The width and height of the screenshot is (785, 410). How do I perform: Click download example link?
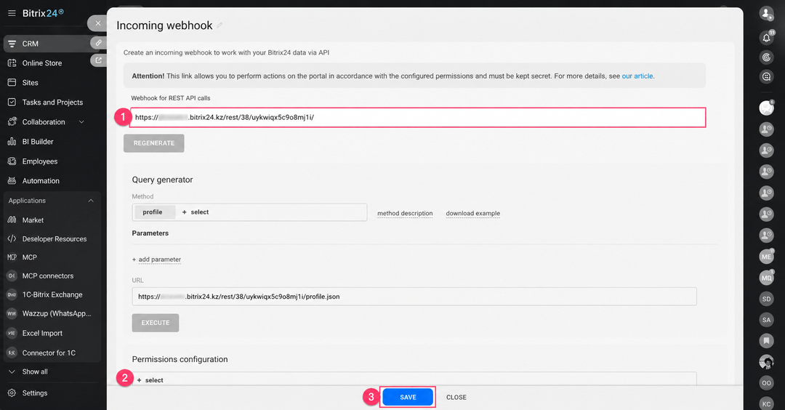click(473, 213)
